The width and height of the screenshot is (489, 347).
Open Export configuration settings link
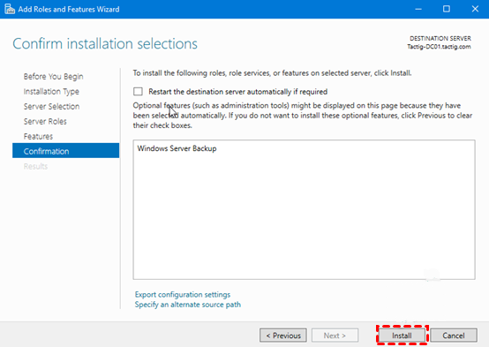(x=183, y=295)
